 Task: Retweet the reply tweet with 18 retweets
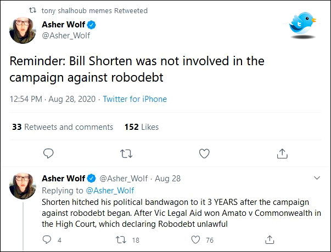123,239
